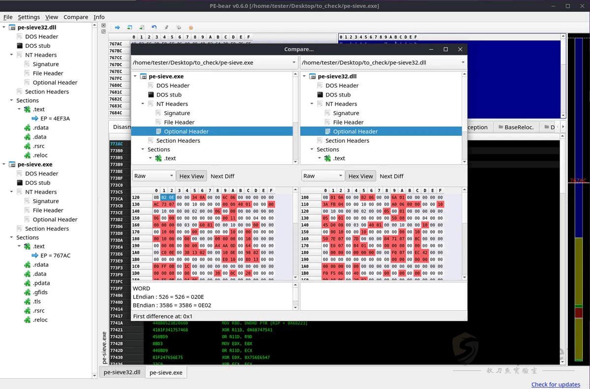Click the EP = 767AC entry point arrow
Viewport: 590px width, 389px height.
[35, 256]
